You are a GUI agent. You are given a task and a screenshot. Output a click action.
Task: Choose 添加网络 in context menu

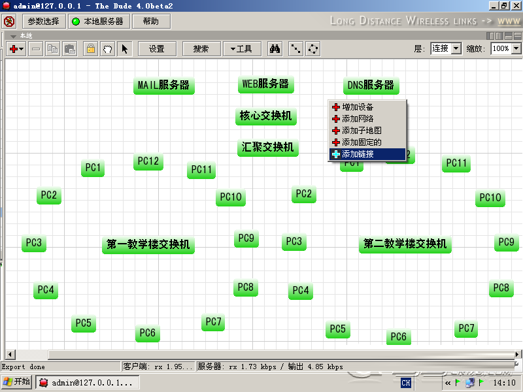(x=367, y=119)
